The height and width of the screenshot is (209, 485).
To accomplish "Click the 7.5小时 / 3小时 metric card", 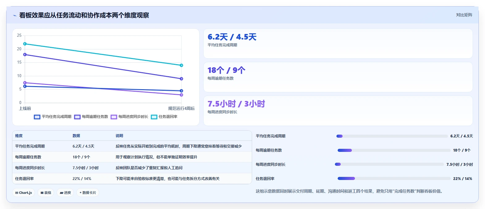I will pos(338,111).
